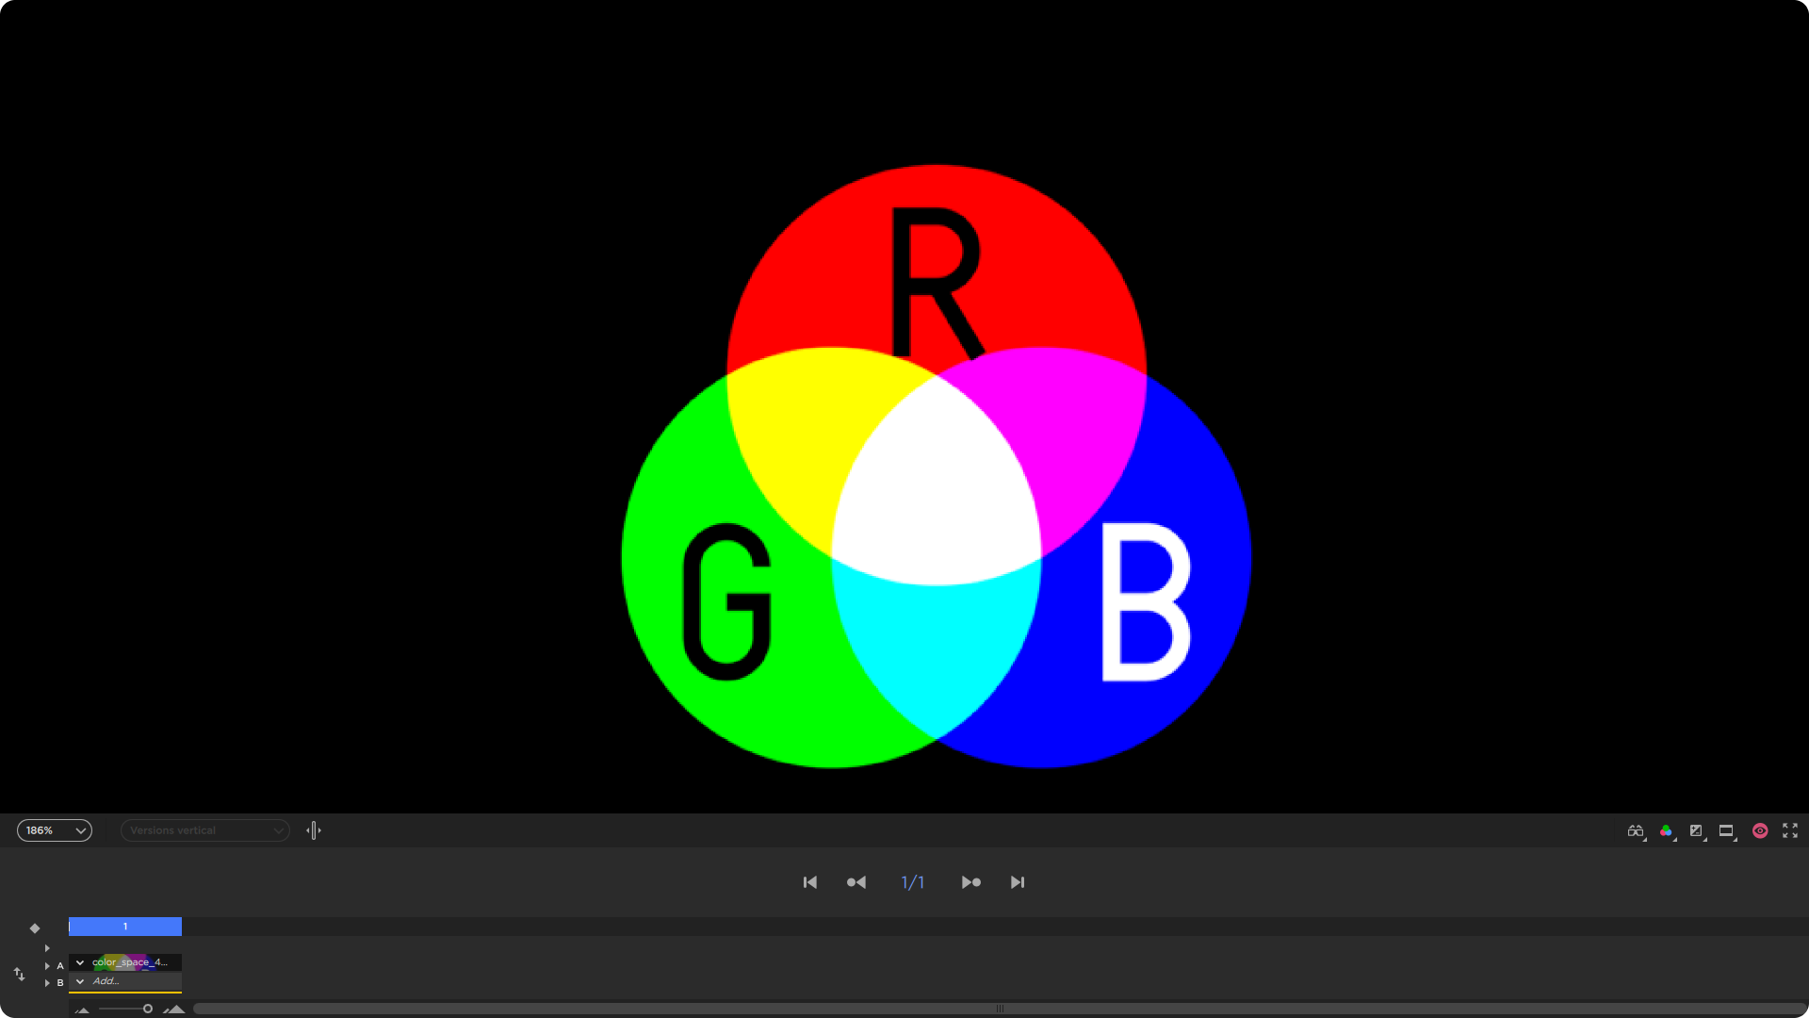Click the small mountain zoom-out timeline icon
This screenshot has height=1018, width=1809.
click(x=83, y=1010)
